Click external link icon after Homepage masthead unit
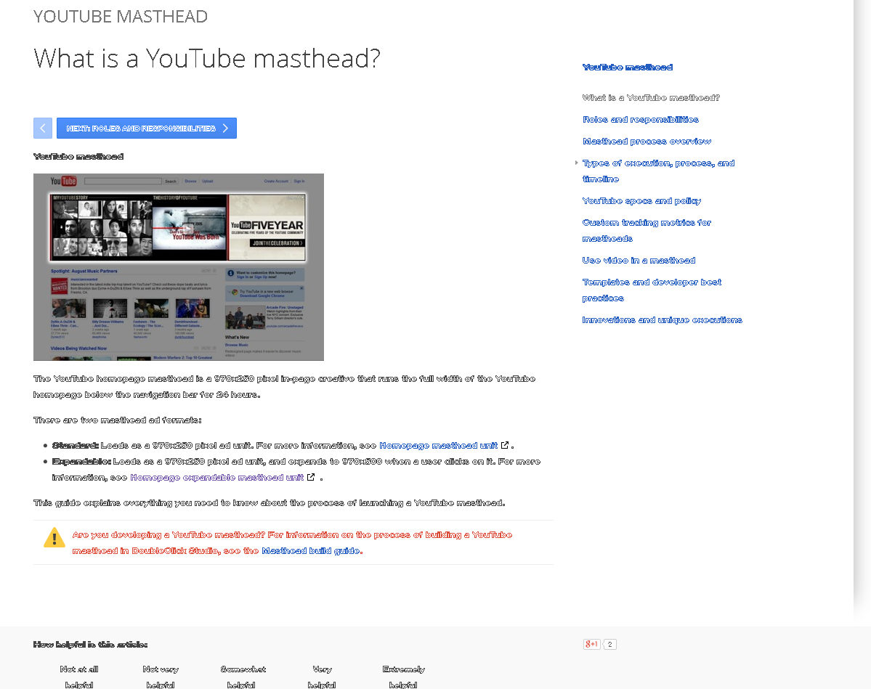 click(x=504, y=445)
